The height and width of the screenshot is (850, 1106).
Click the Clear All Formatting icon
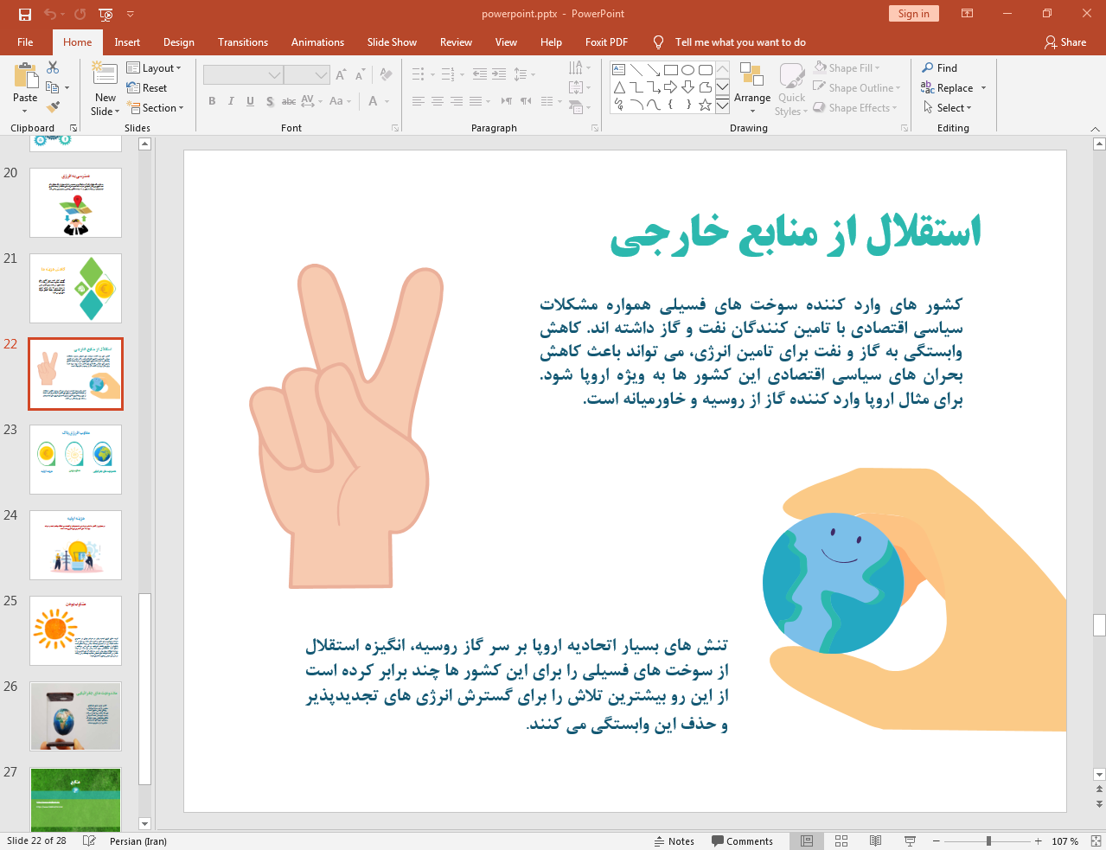[386, 75]
